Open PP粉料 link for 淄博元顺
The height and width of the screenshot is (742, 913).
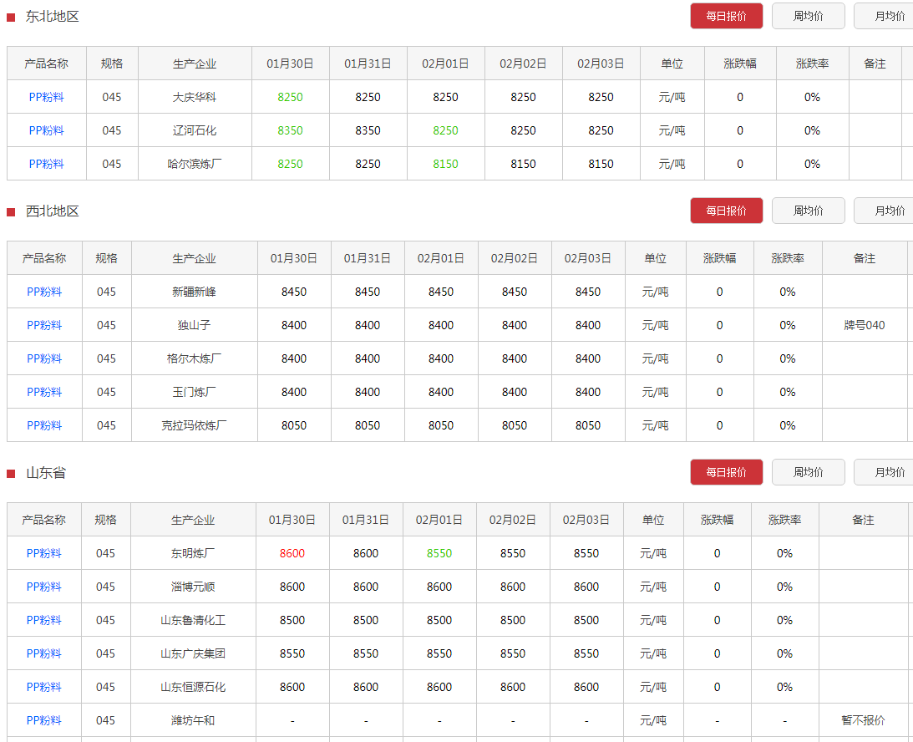point(43,587)
